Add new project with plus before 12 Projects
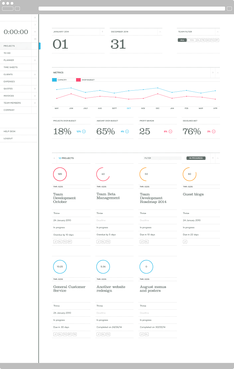 [x=54, y=158]
